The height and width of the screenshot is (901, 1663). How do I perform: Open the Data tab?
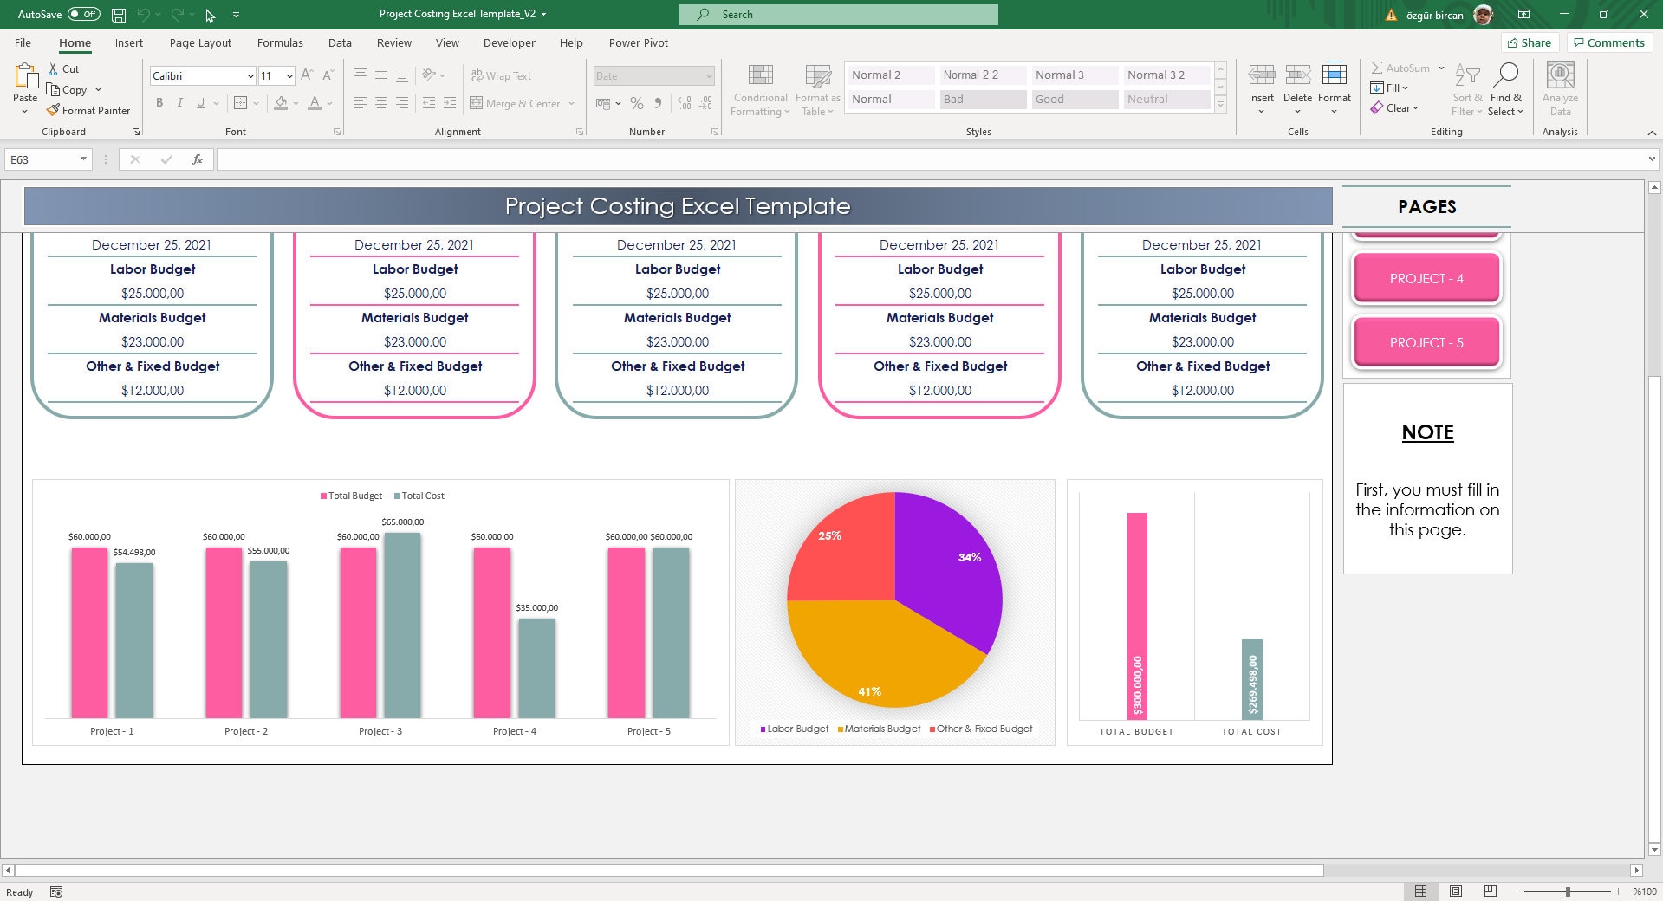click(x=340, y=42)
